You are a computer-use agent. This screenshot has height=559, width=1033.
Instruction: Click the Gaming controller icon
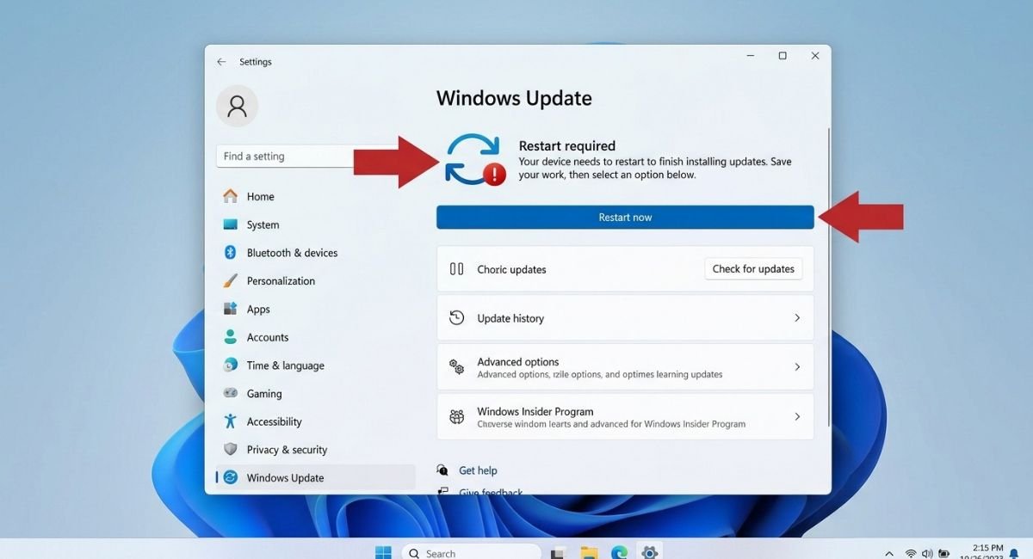point(230,393)
